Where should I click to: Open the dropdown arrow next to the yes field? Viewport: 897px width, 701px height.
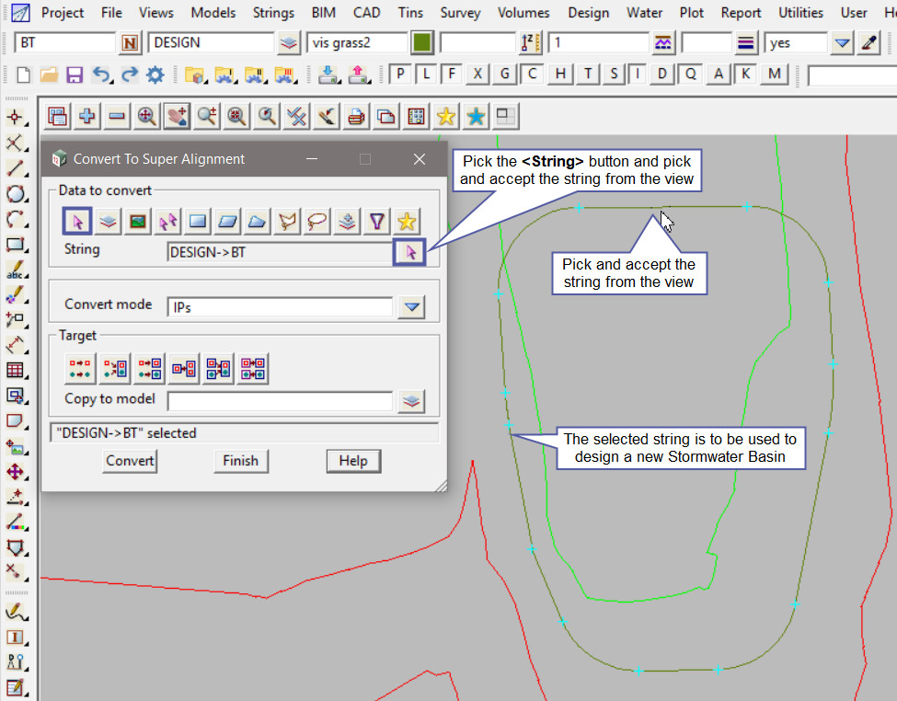(x=842, y=43)
